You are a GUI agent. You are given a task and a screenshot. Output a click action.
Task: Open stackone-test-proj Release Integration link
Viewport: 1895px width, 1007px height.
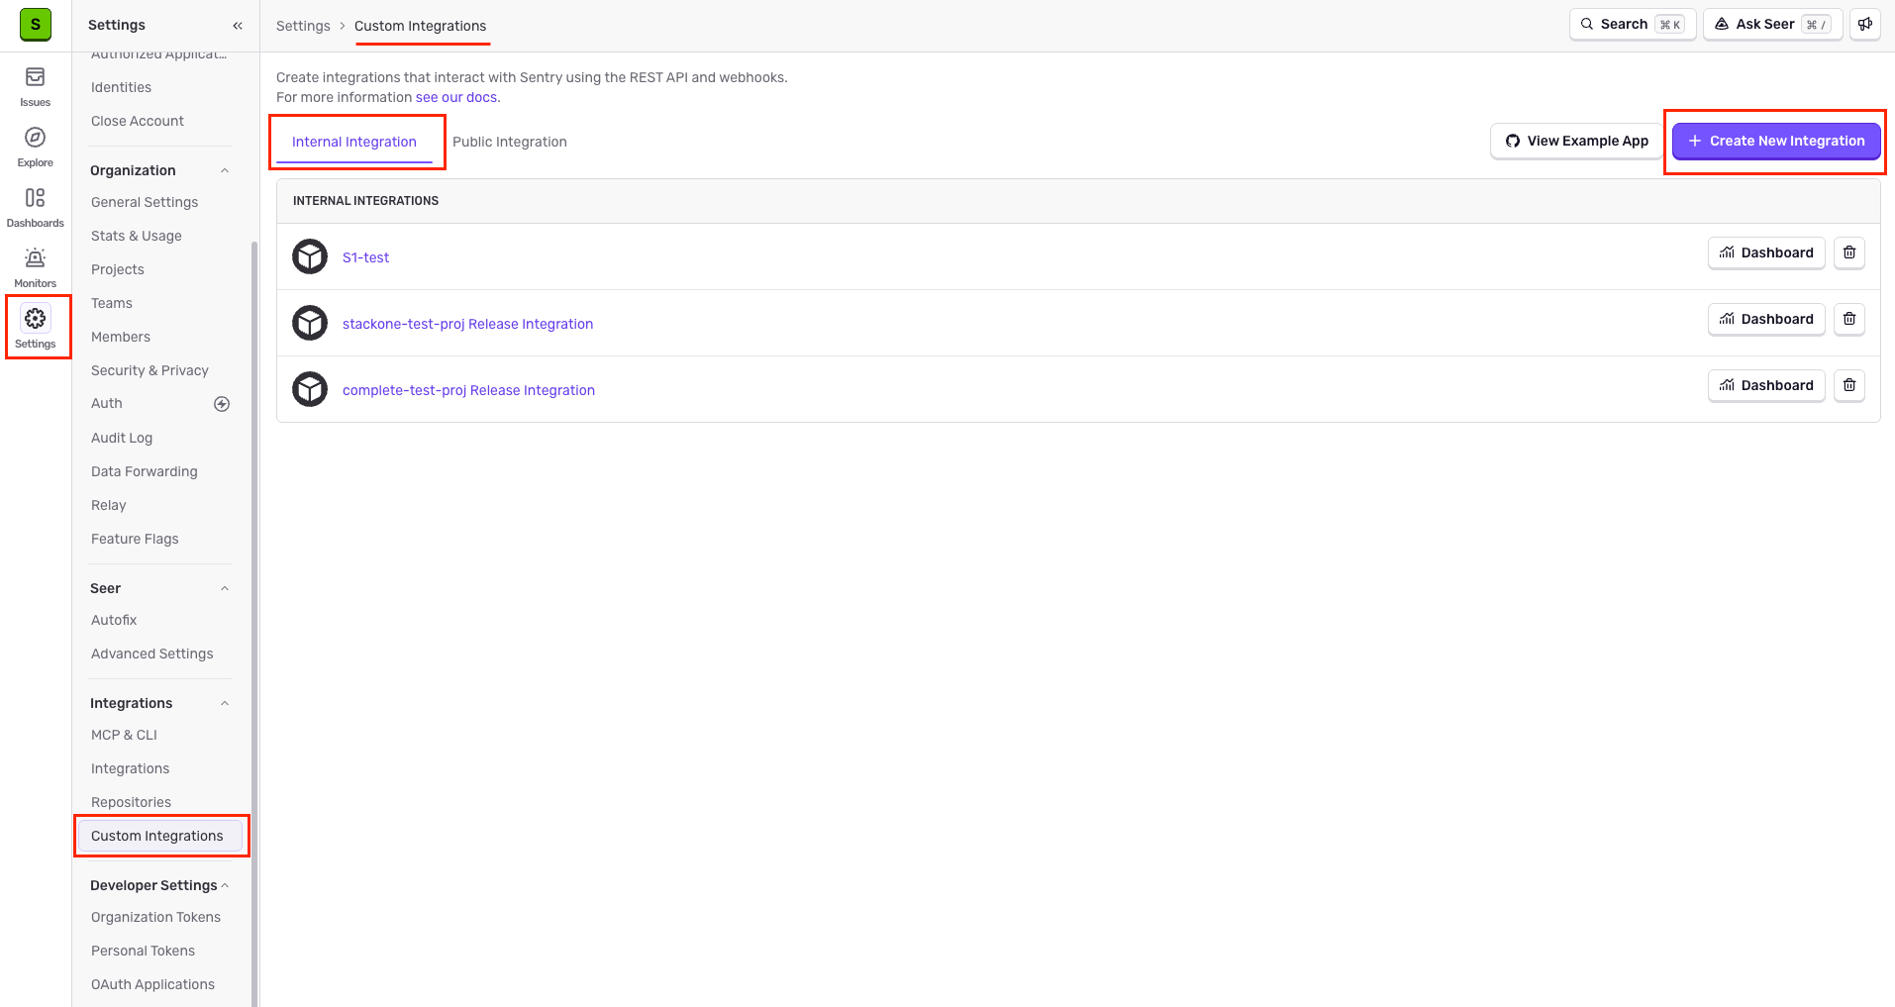click(x=468, y=324)
